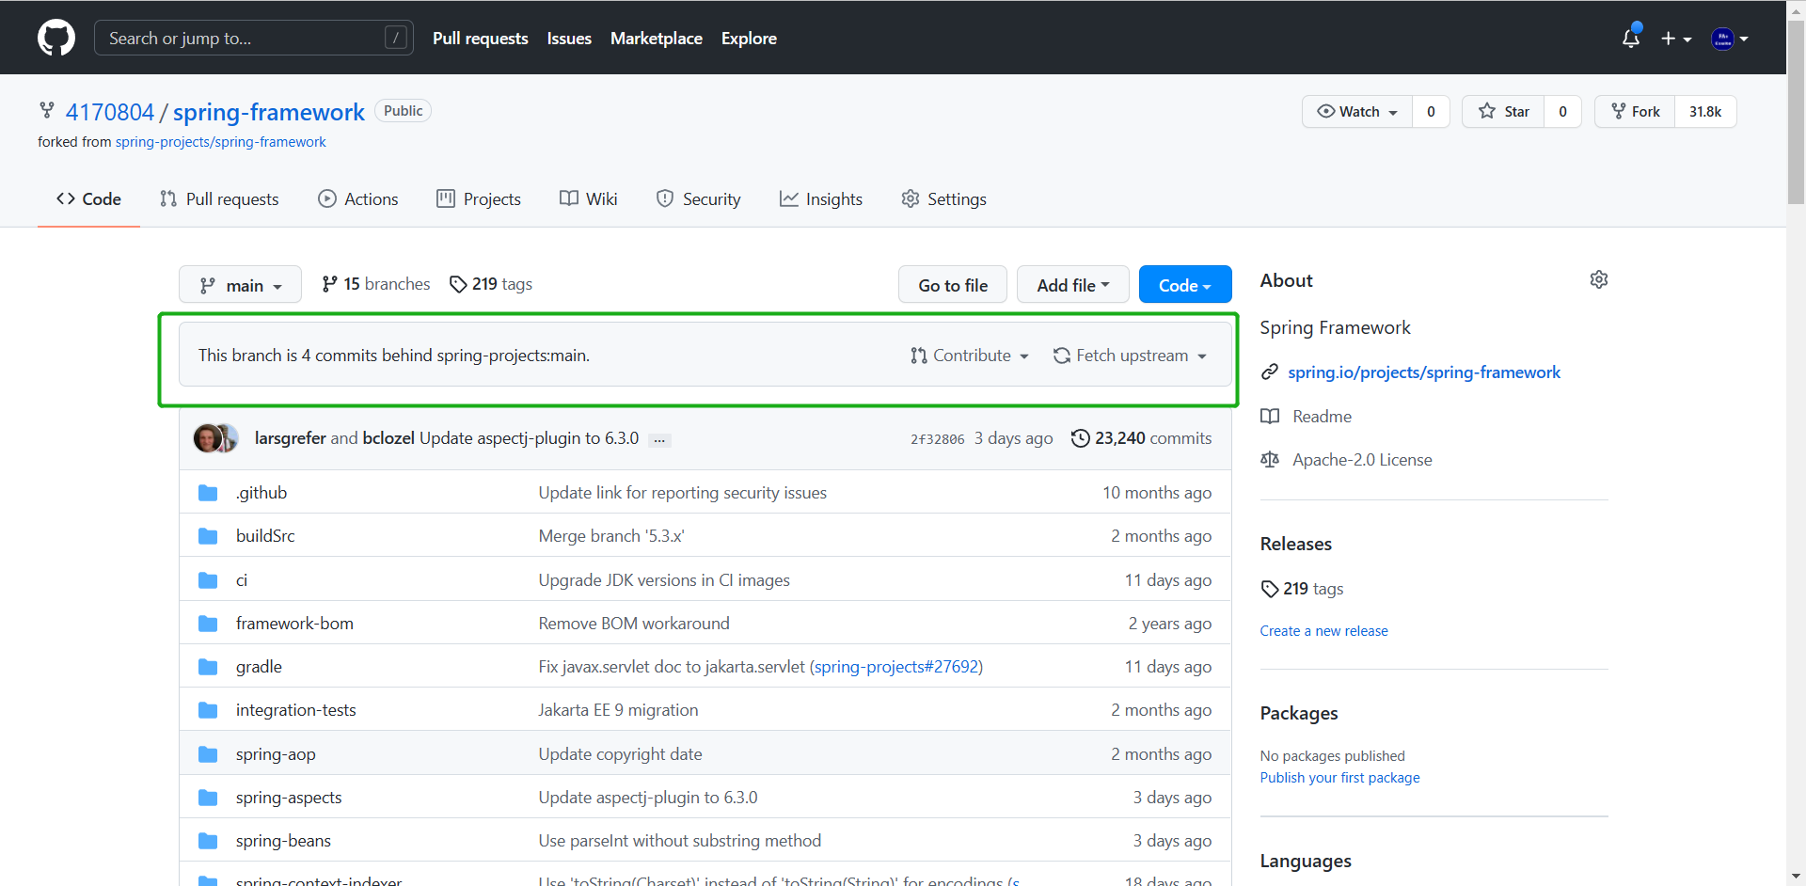This screenshot has width=1806, height=886.
Task: Click the link icon beside spring.io URL
Action: [x=1270, y=372]
